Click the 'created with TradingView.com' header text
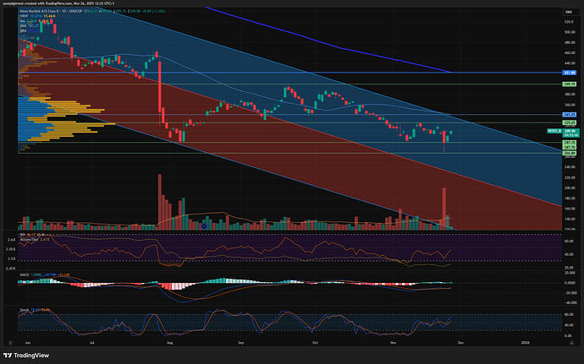584x364 pixels. click(x=59, y=3)
